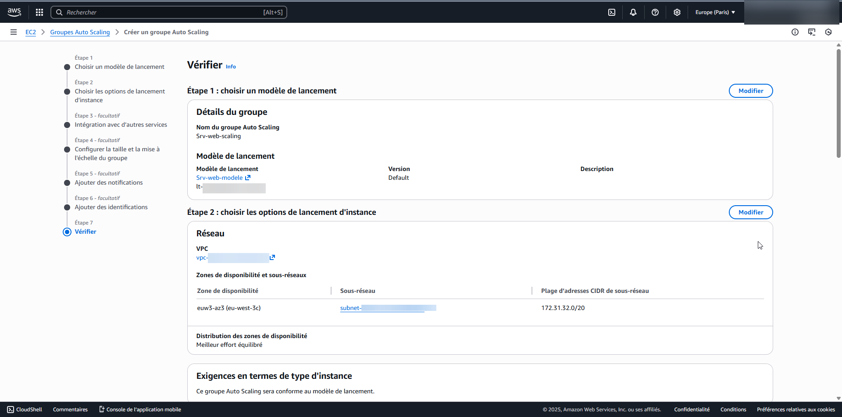
Task: Open the info panel icon at top right
Action: tap(795, 32)
